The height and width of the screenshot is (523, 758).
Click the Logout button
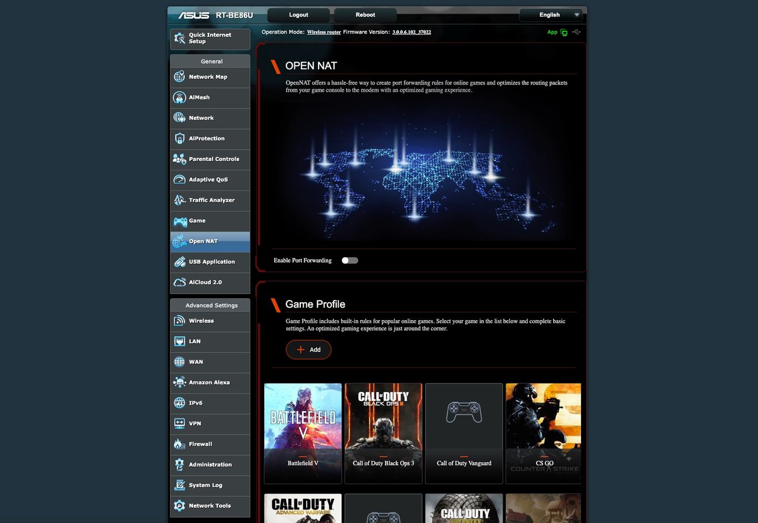[298, 15]
